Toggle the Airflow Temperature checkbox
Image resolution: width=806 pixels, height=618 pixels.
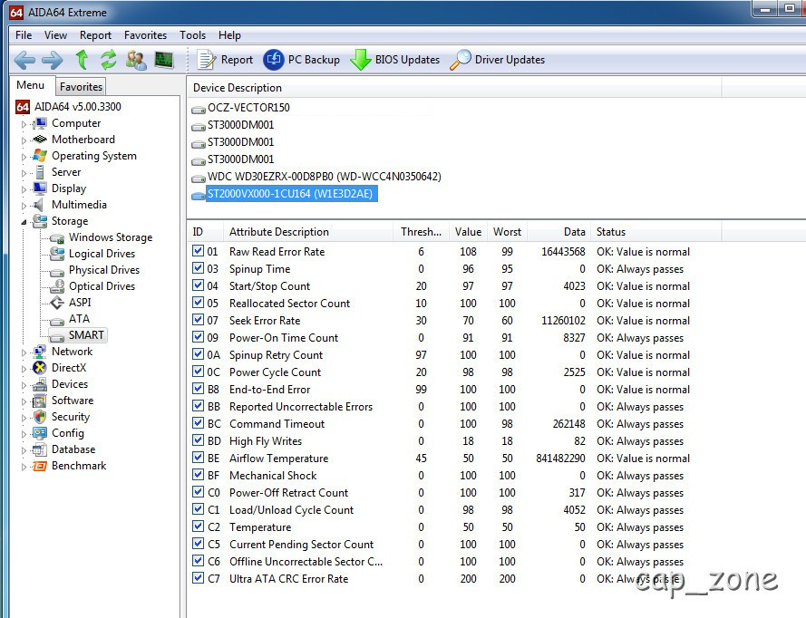point(198,458)
